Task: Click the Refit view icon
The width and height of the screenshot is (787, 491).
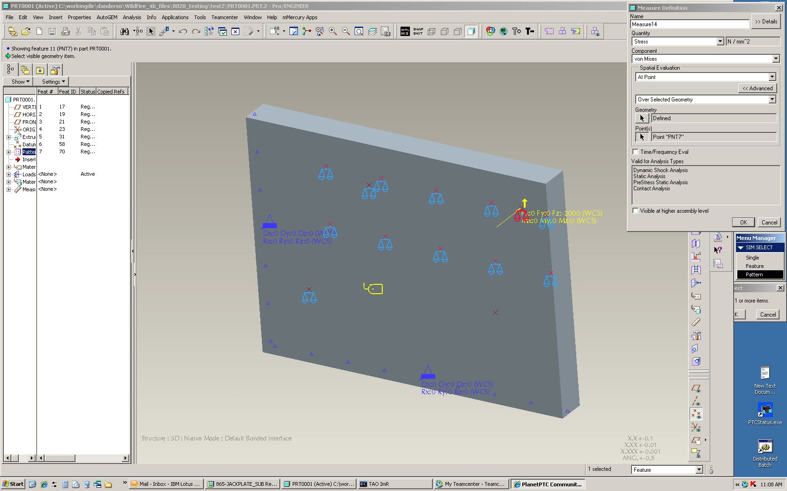Action: [x=359, y=31]
